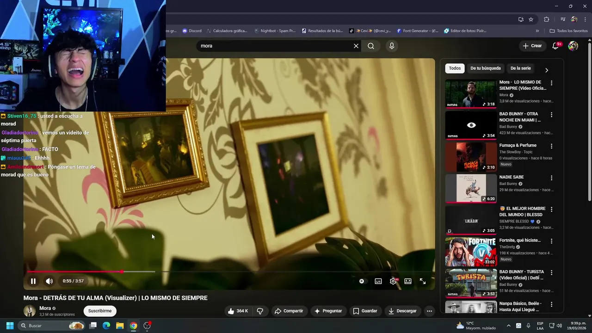Open the 'Editor de fotos: Pixlr' bookmark

[x=465, y=31]
